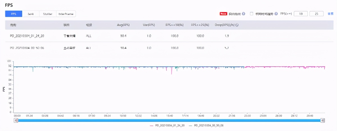
Task: Click the Drop(FPS) column header text
Action: [225, 25]
